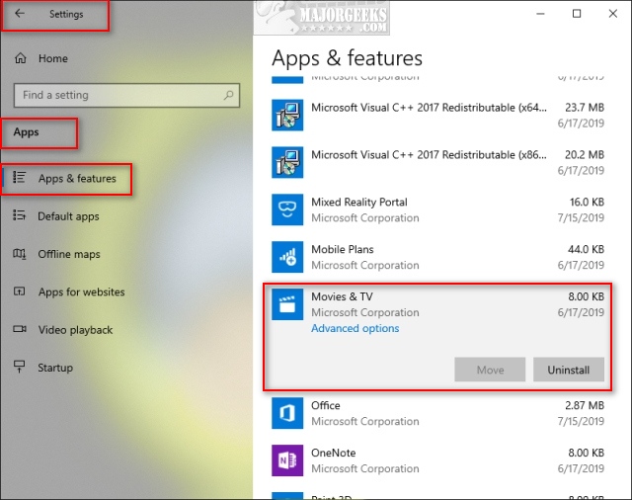632x500 pixels.
Task: Click the Default apps list icon
Action: [x=20, y=215]
